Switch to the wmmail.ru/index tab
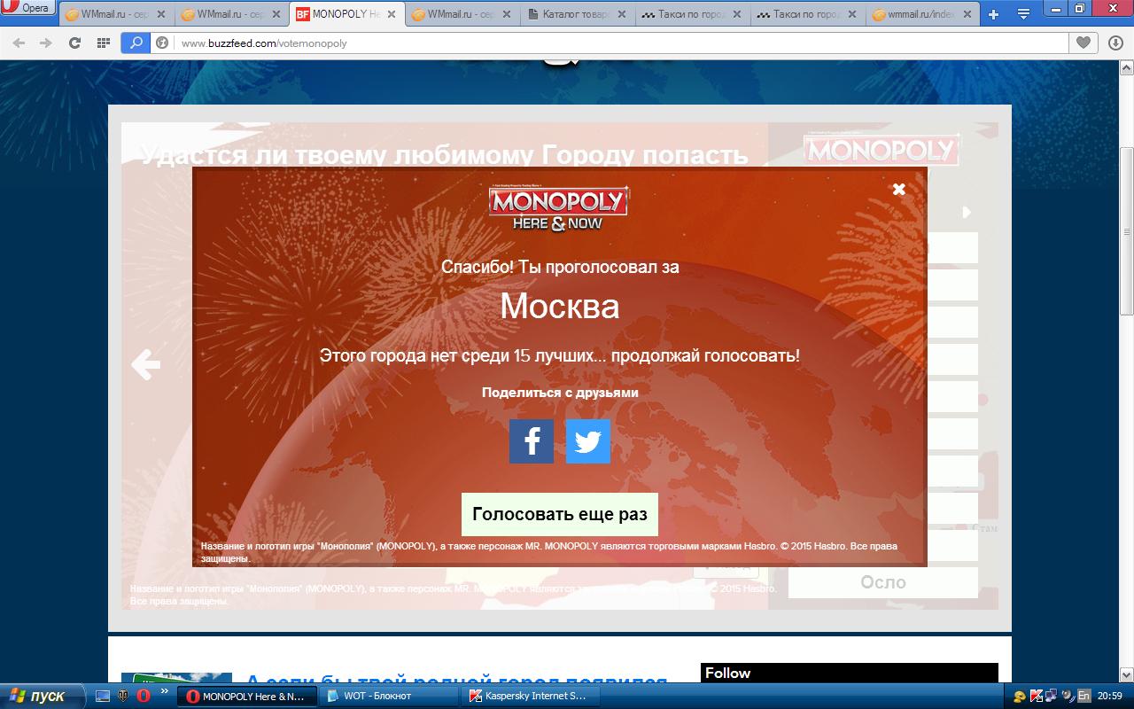The height and width of the screenshot is (709, 1134). 921,14
